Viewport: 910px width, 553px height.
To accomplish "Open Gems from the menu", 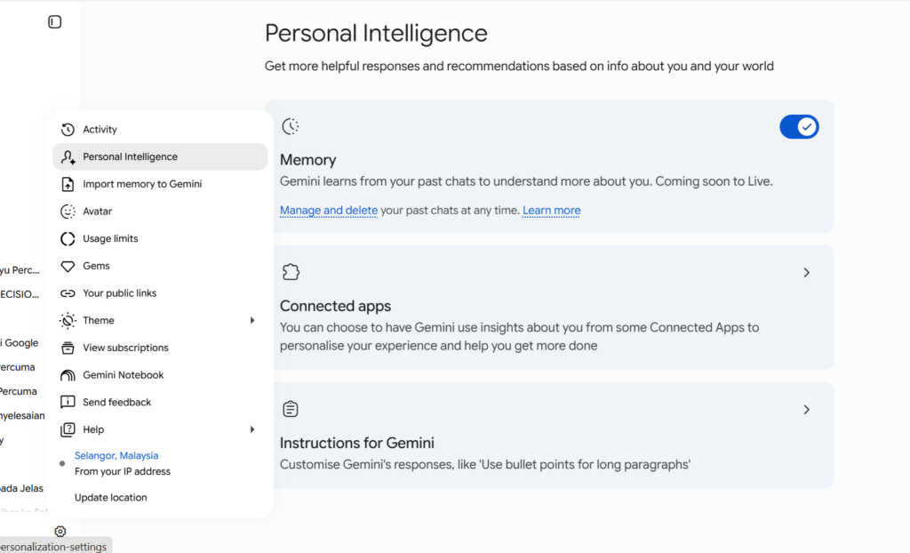I will point(160,266).
